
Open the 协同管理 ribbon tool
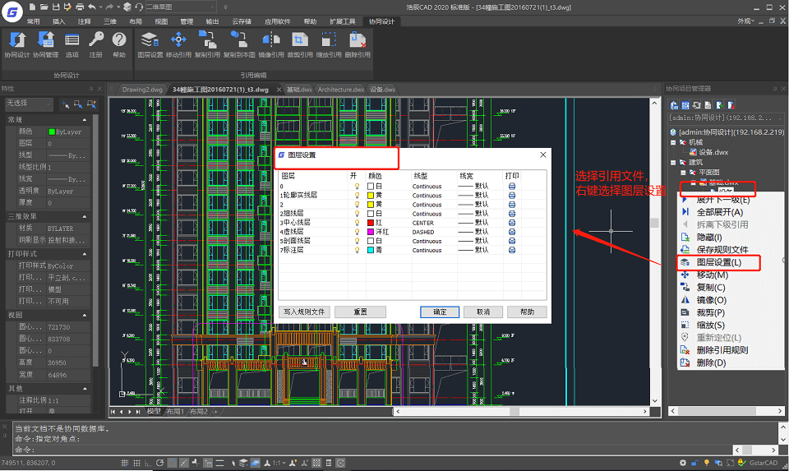pyautogui.click(x=46, y=44)
